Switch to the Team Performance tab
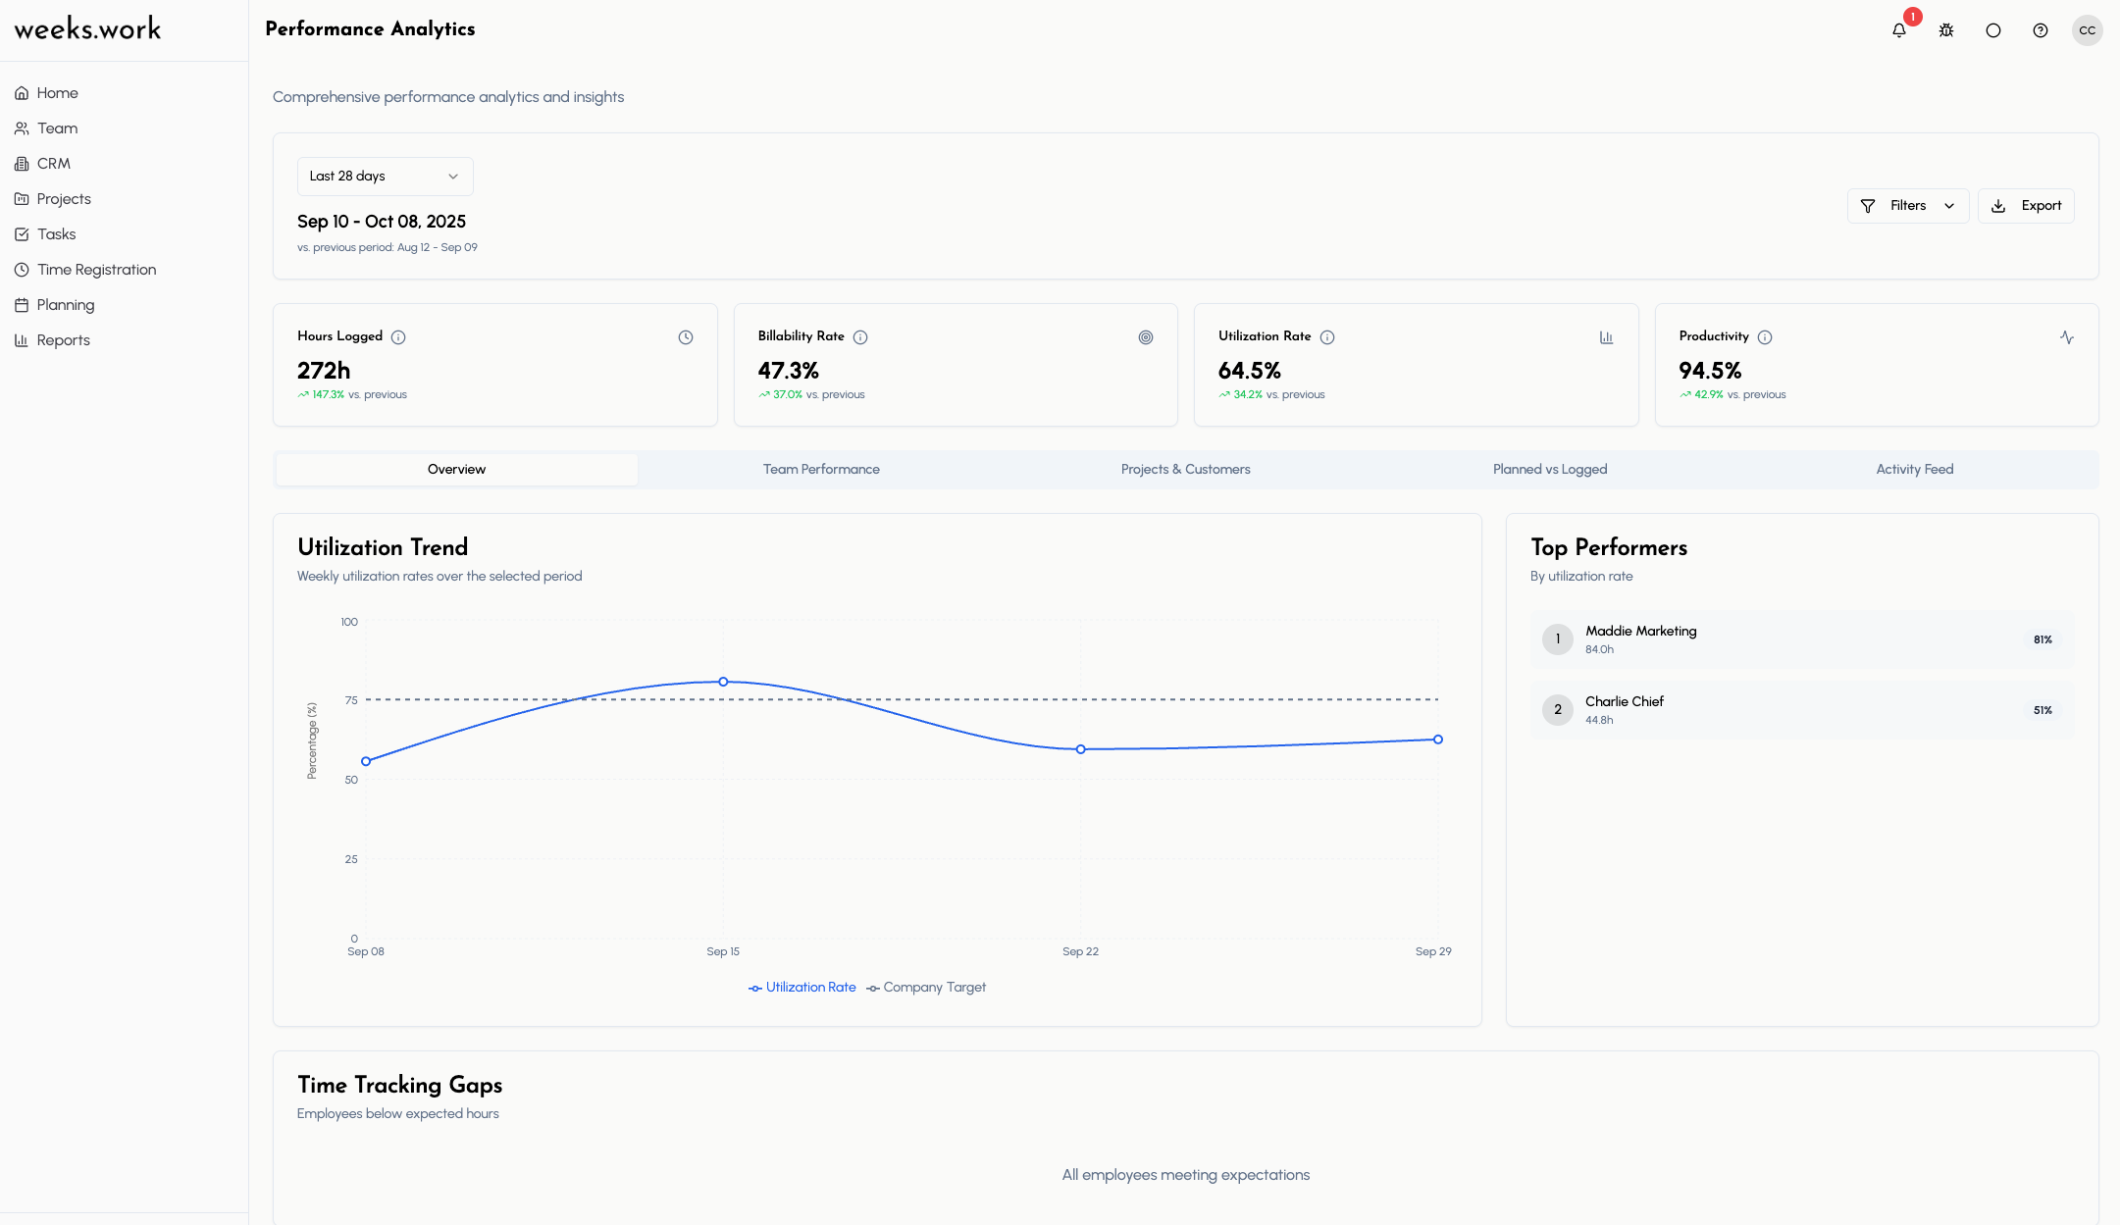 pyautogui.click(x=821, y=470)
